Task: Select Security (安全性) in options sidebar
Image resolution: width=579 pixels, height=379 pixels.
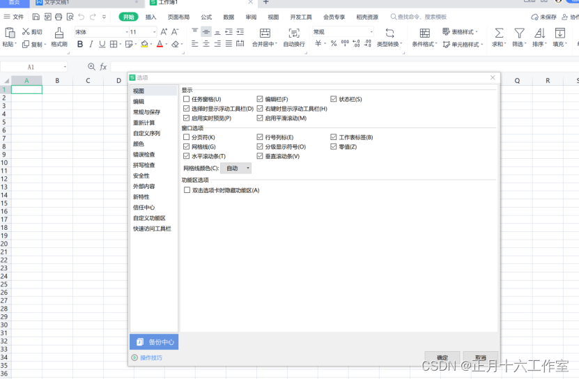Action: coord(153,176)
